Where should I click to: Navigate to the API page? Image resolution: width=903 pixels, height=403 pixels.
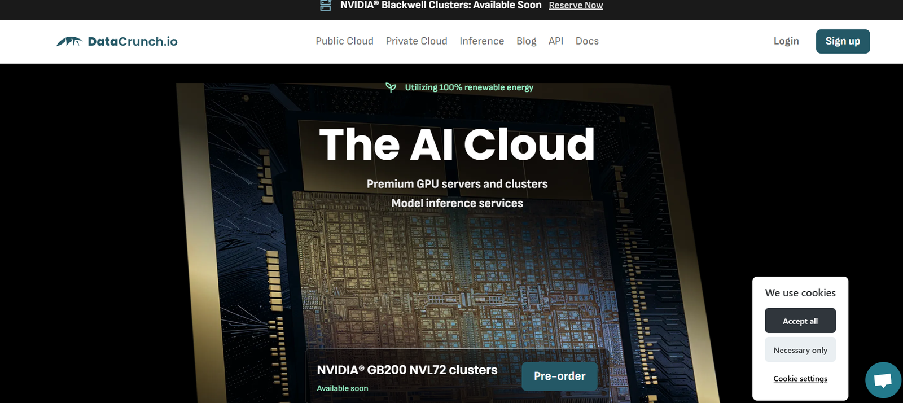556,41
